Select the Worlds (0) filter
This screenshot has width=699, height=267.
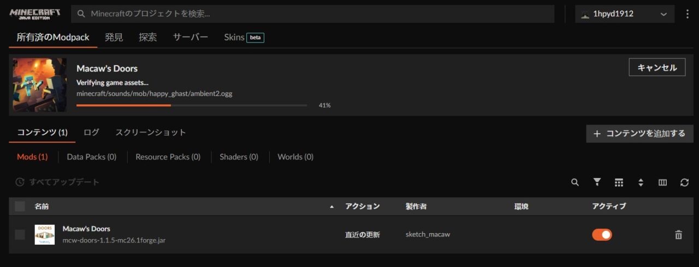click(x=295, y=157)
